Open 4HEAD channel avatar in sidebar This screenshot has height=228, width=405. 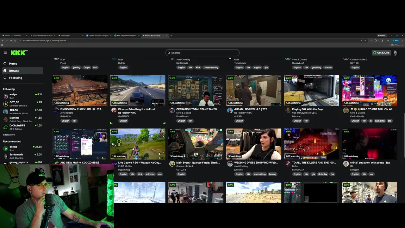click(6, 111)
